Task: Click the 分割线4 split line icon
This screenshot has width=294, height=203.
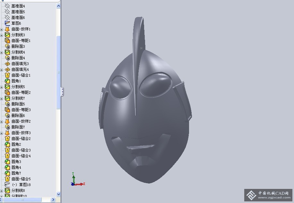Action: (7, 52)
